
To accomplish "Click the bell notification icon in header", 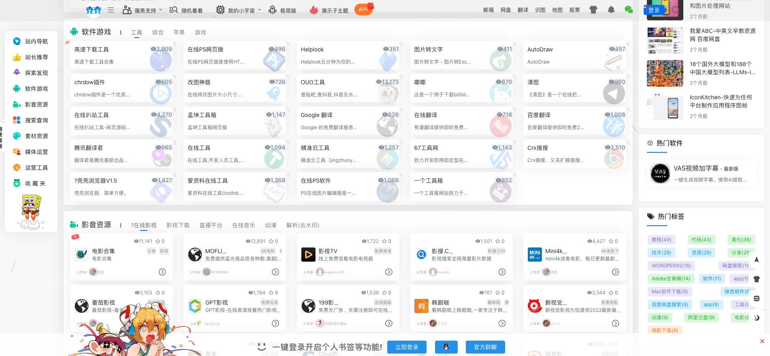I will pos(611,10).
